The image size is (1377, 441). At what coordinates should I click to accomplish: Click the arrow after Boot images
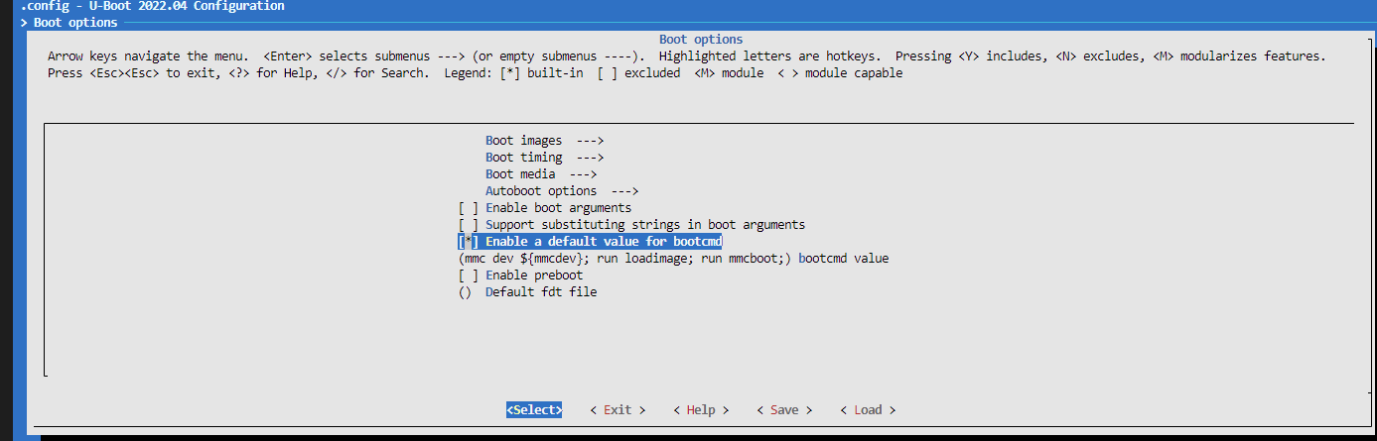point(590,141)
